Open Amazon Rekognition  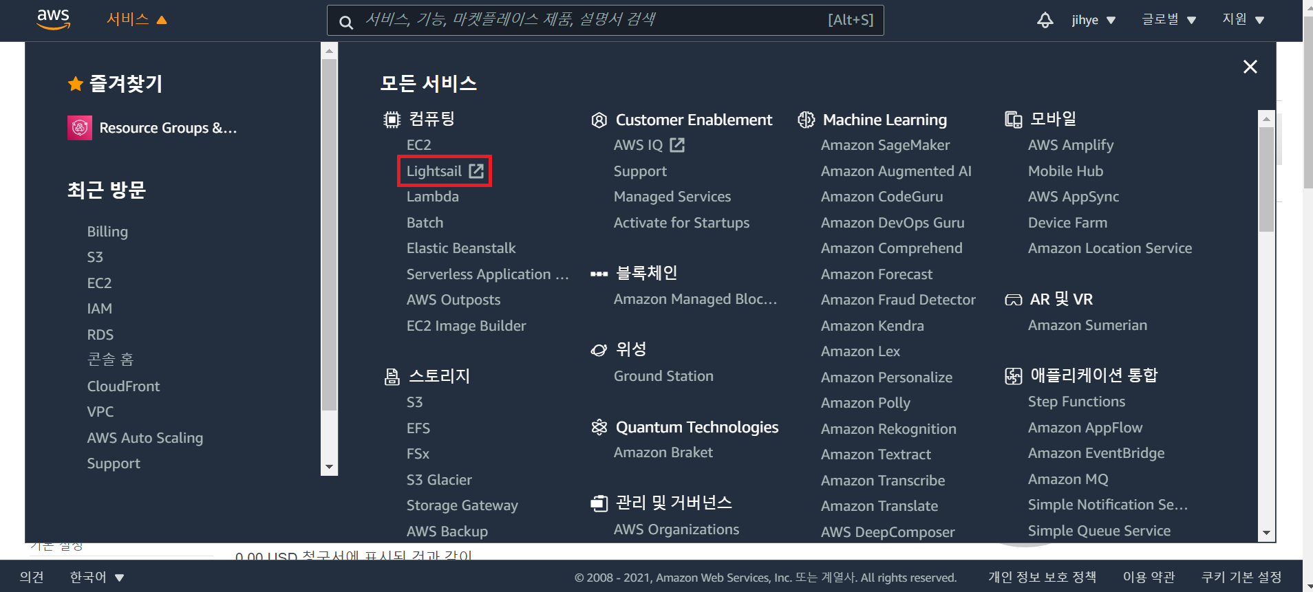(888, 429)
